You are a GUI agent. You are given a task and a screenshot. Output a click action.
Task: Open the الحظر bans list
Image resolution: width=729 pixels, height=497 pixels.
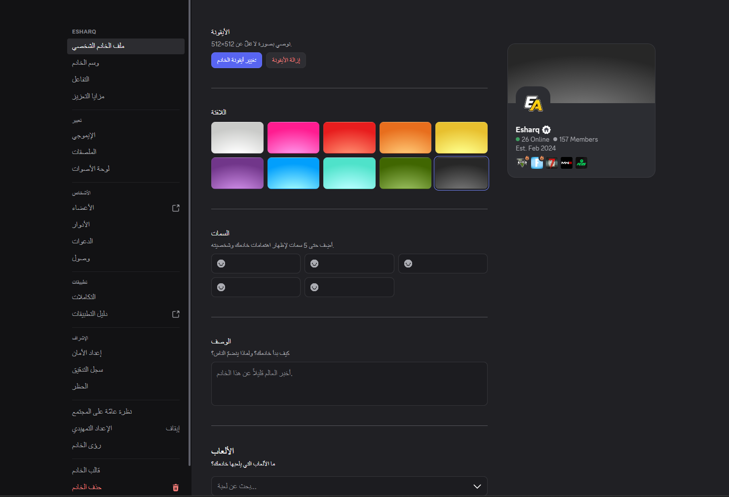(x=126, y=386)
